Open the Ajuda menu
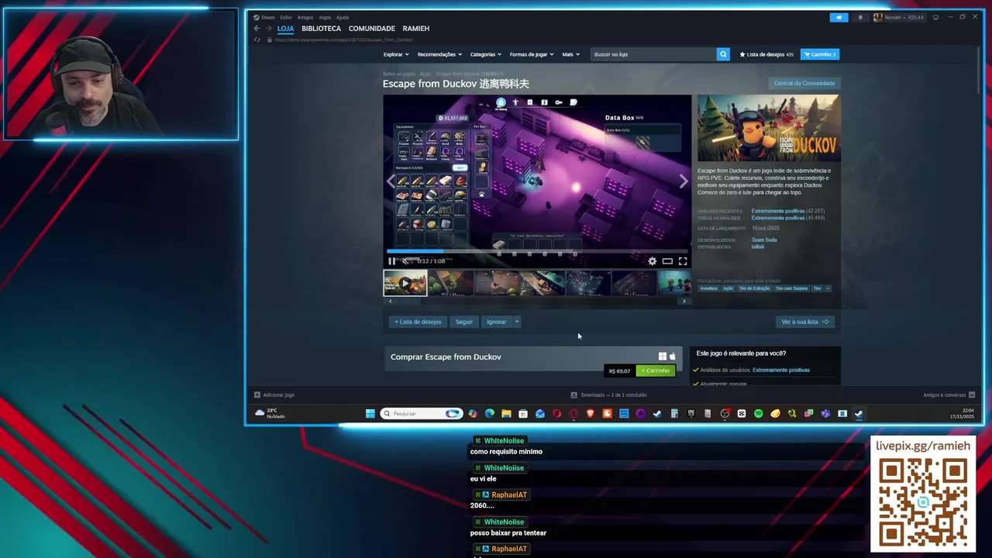Viewport: 992px width, 558px height. (x=343, y=17)
